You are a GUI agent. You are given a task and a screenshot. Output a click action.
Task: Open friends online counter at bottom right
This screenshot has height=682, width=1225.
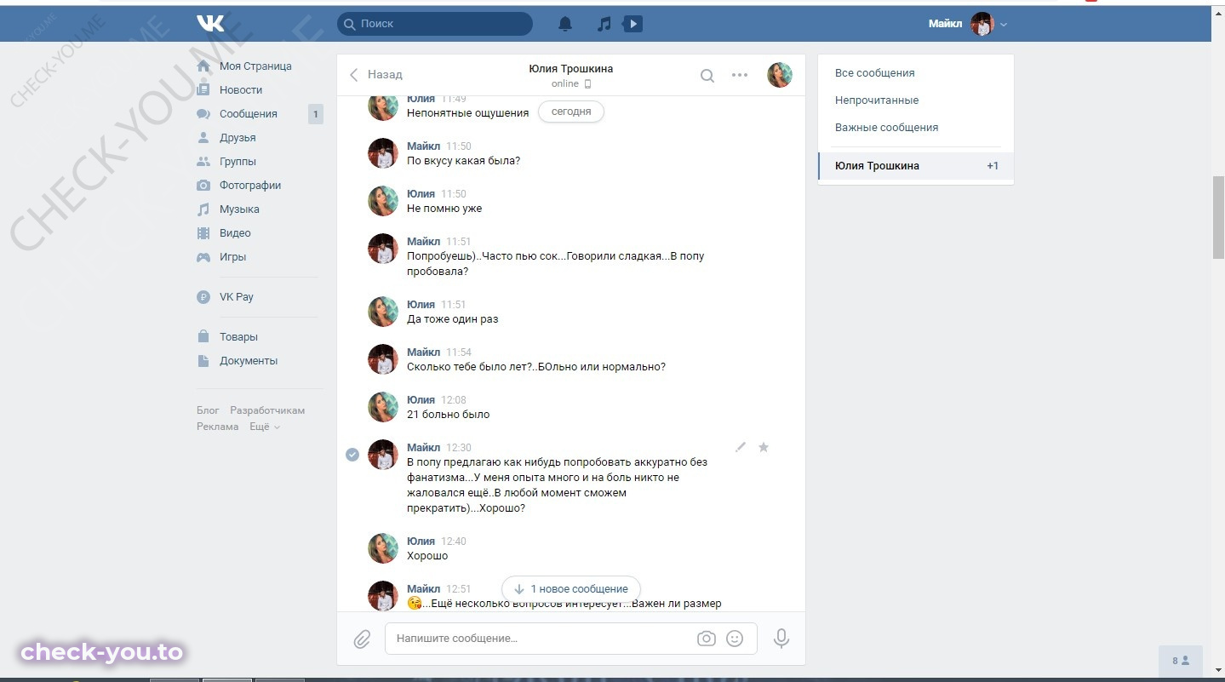(1181, 660)
